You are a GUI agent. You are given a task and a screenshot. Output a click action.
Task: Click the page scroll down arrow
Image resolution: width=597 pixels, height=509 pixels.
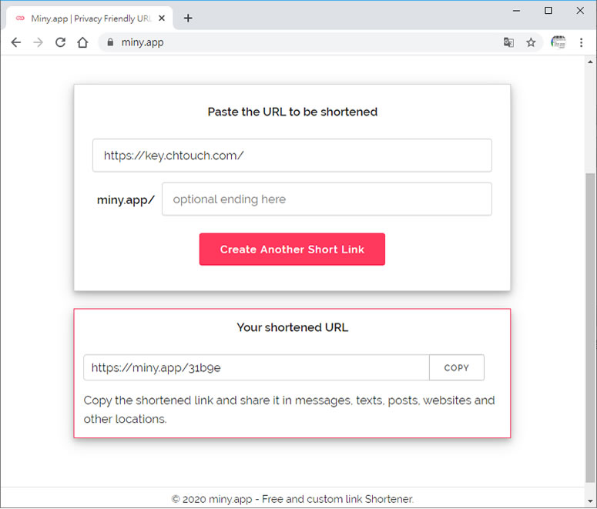(590, 501)
